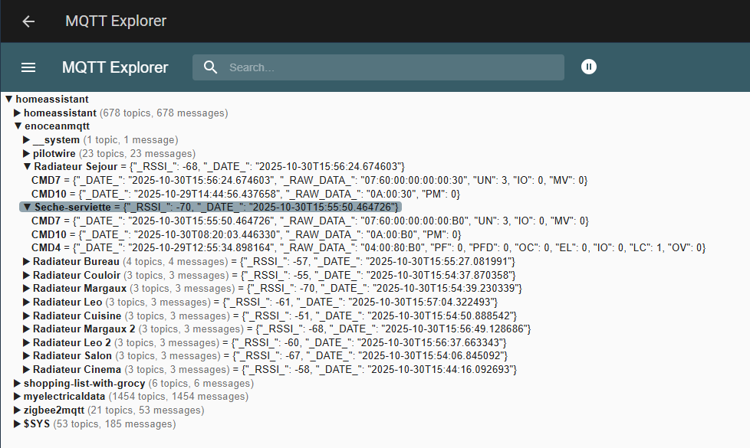Click the MQTT Explorer title in the top black bar
The image size is (750, 448).
[x=116, y=21]
